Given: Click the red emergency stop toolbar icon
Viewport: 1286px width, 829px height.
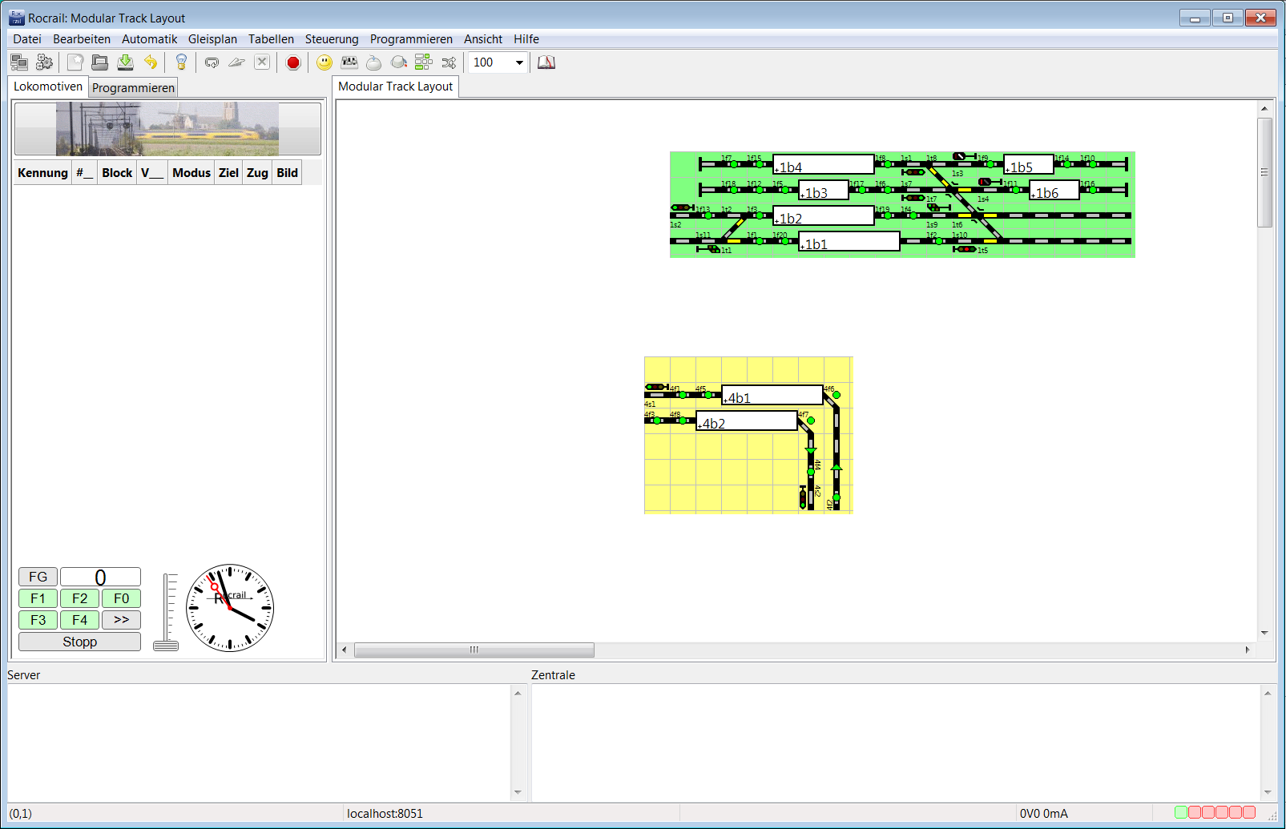Looking at the screenshot, I should [x=293, y=62].
